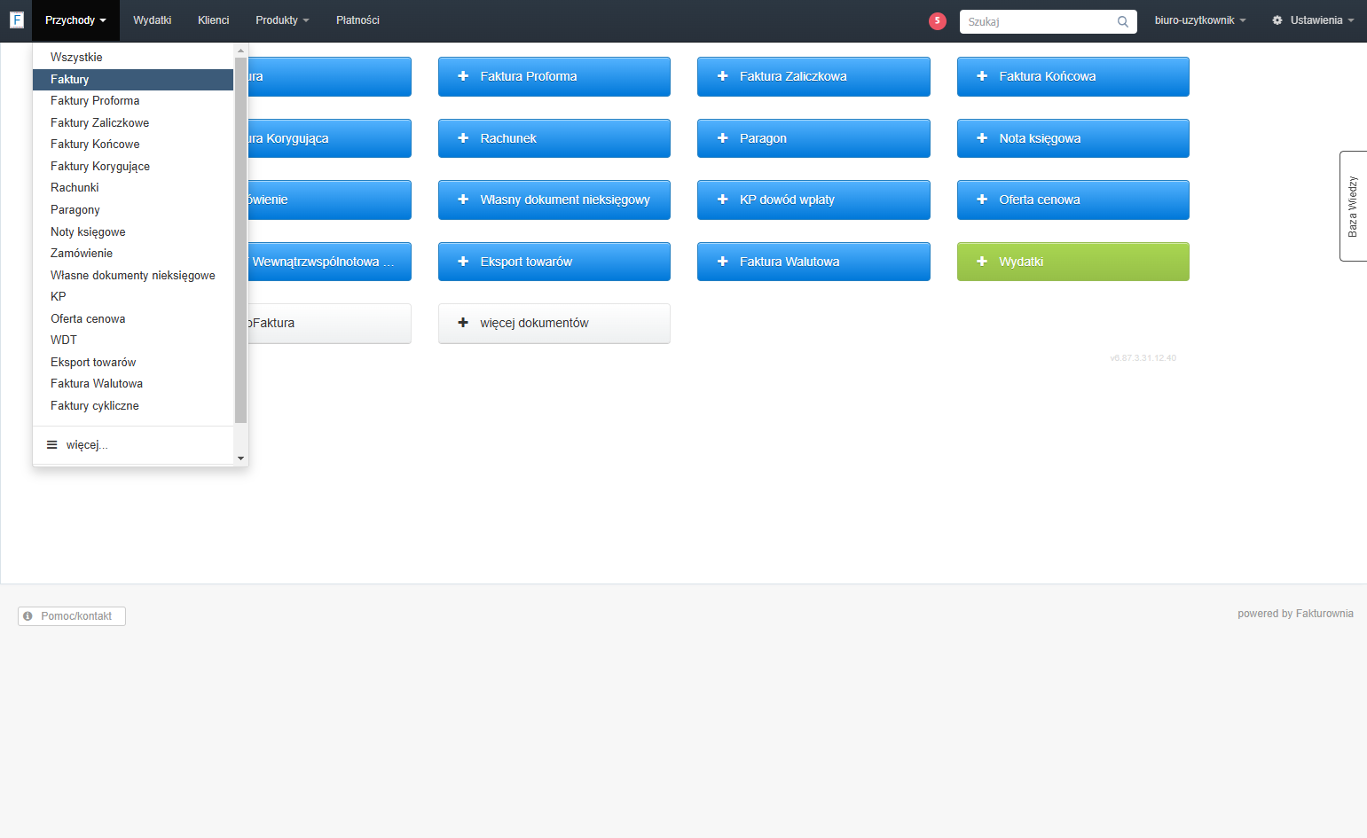Click the info icon on Pomoc/kontakt
The width and height of the screenshot is (1367, 838).
pyautogui.click(x=28, y=616)
